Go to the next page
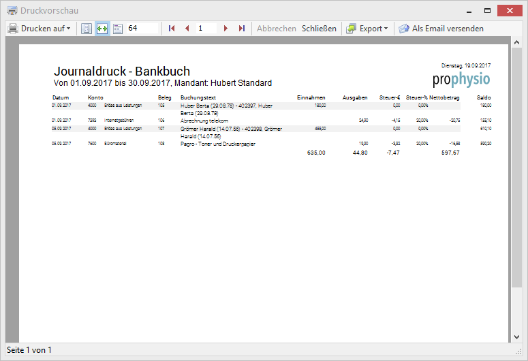The height and width of the screenshot is (361, 528). click(226, 29)
